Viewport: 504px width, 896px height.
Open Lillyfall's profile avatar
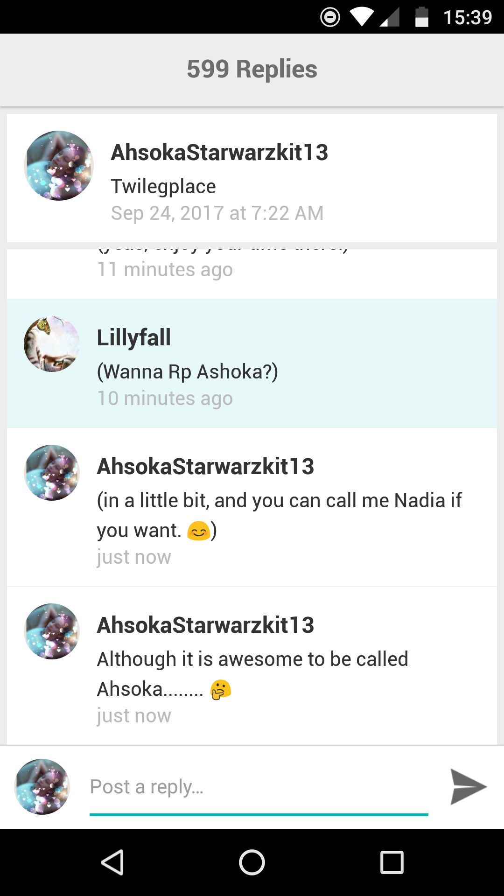(x=52, y=344)
